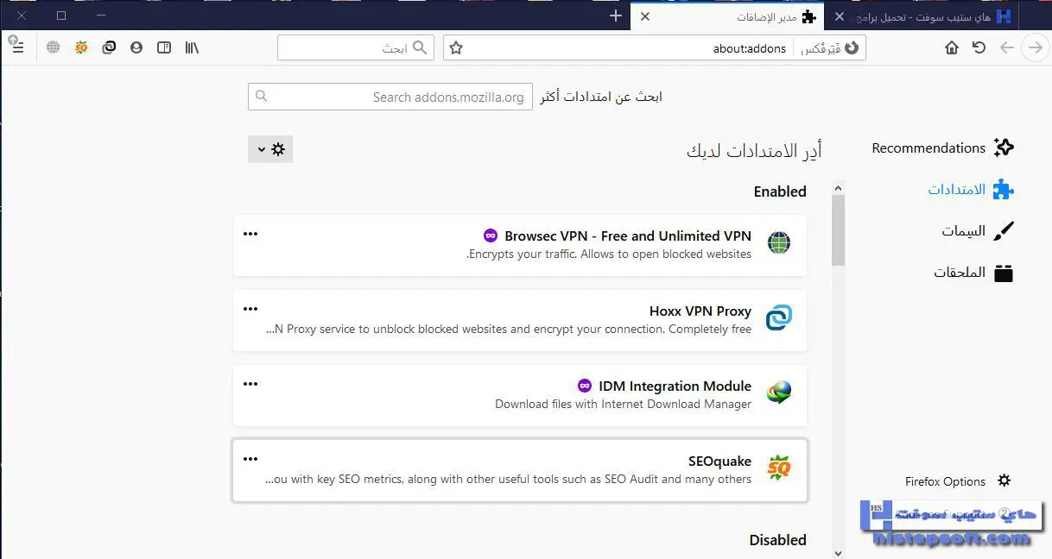Close the هاي ستيب سوفت tab
Viewport: 1052px width, 559px height.
(840, 16)
